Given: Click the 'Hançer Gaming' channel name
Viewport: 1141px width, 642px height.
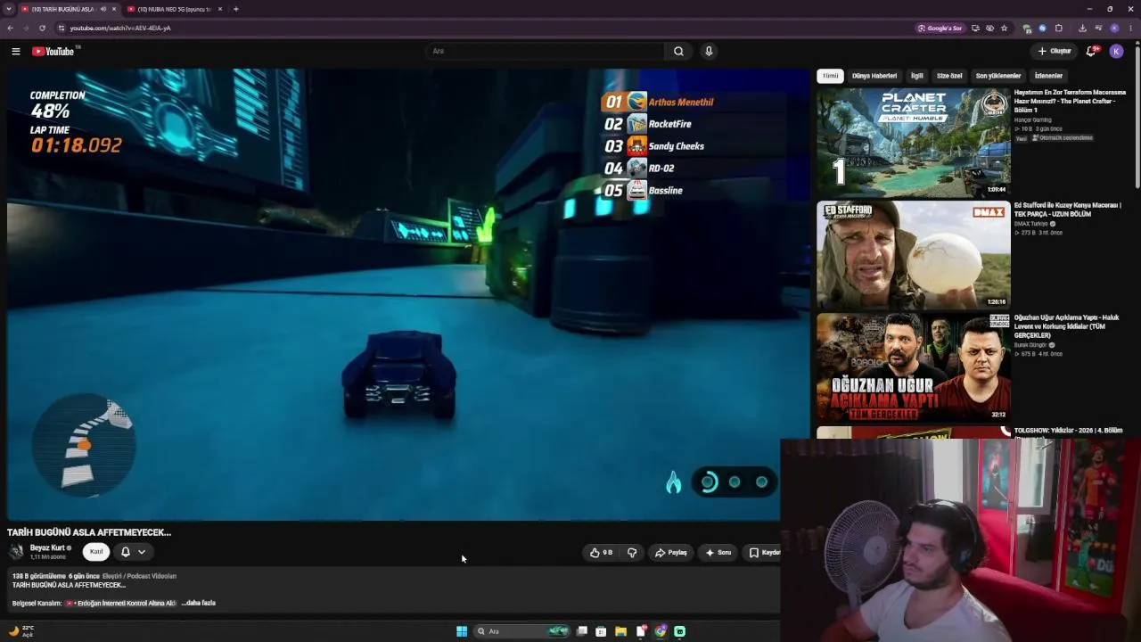Looking at the screenshot, I should pos(1032,119).
